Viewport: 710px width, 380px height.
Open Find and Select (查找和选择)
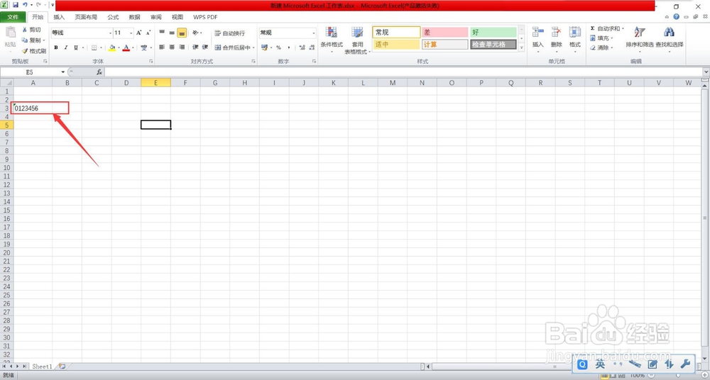[670, 38]
